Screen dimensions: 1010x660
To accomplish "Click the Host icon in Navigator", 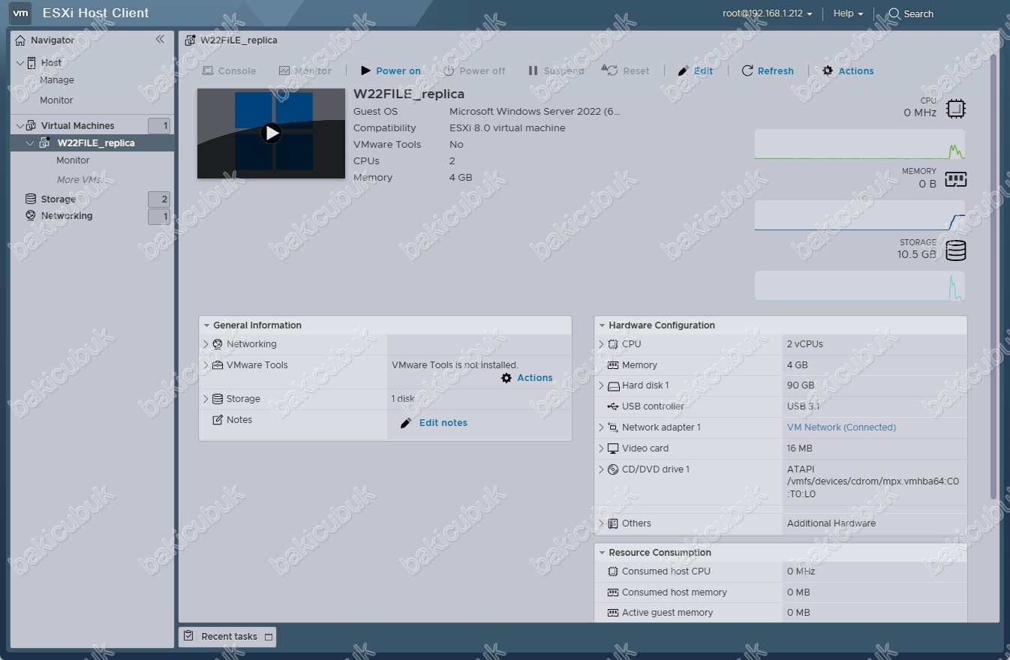I will pyautogui.click(x=32, y=63).
